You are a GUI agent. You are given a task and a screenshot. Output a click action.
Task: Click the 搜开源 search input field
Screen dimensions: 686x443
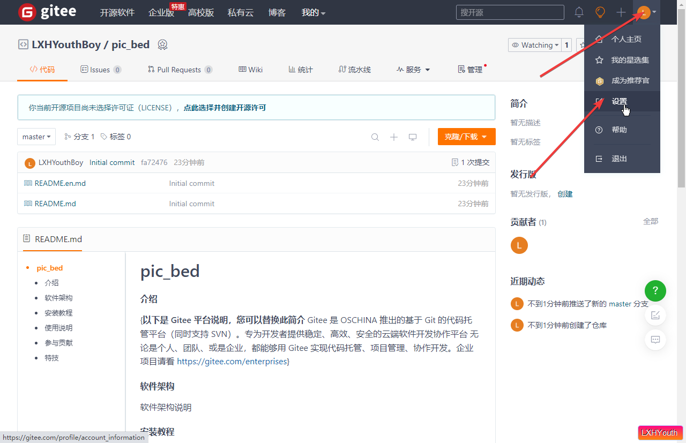pyautogui.click(x=510, y=12)
